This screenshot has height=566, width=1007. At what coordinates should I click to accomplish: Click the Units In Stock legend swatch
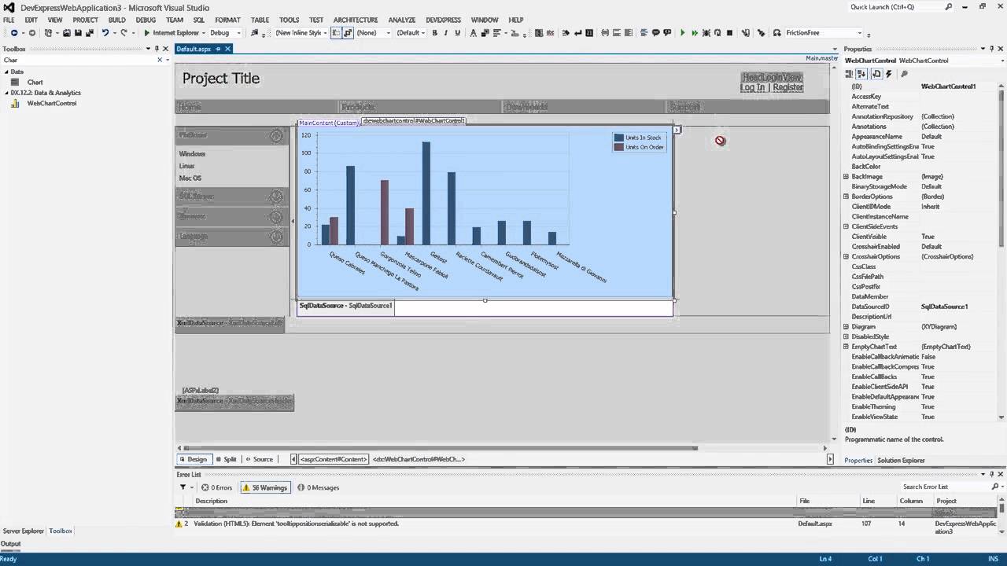click(618, 138)
